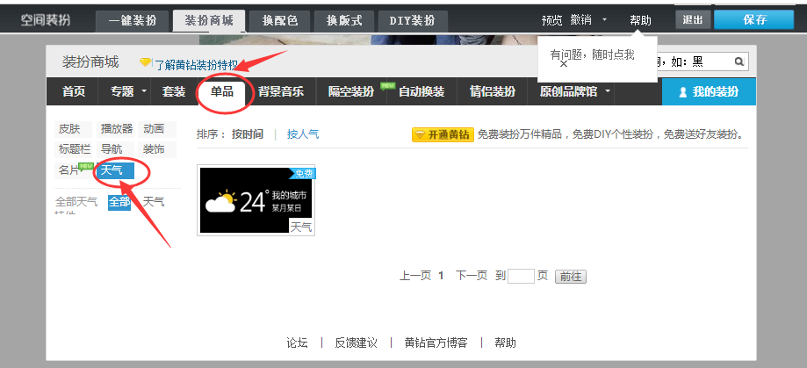
Task: Open 原创品牌馆 in the navigation
Action: click(568, 91)
